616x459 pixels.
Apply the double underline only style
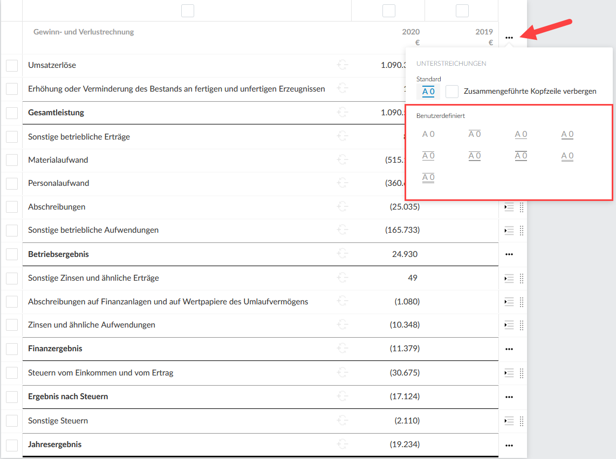coord(567,156)
